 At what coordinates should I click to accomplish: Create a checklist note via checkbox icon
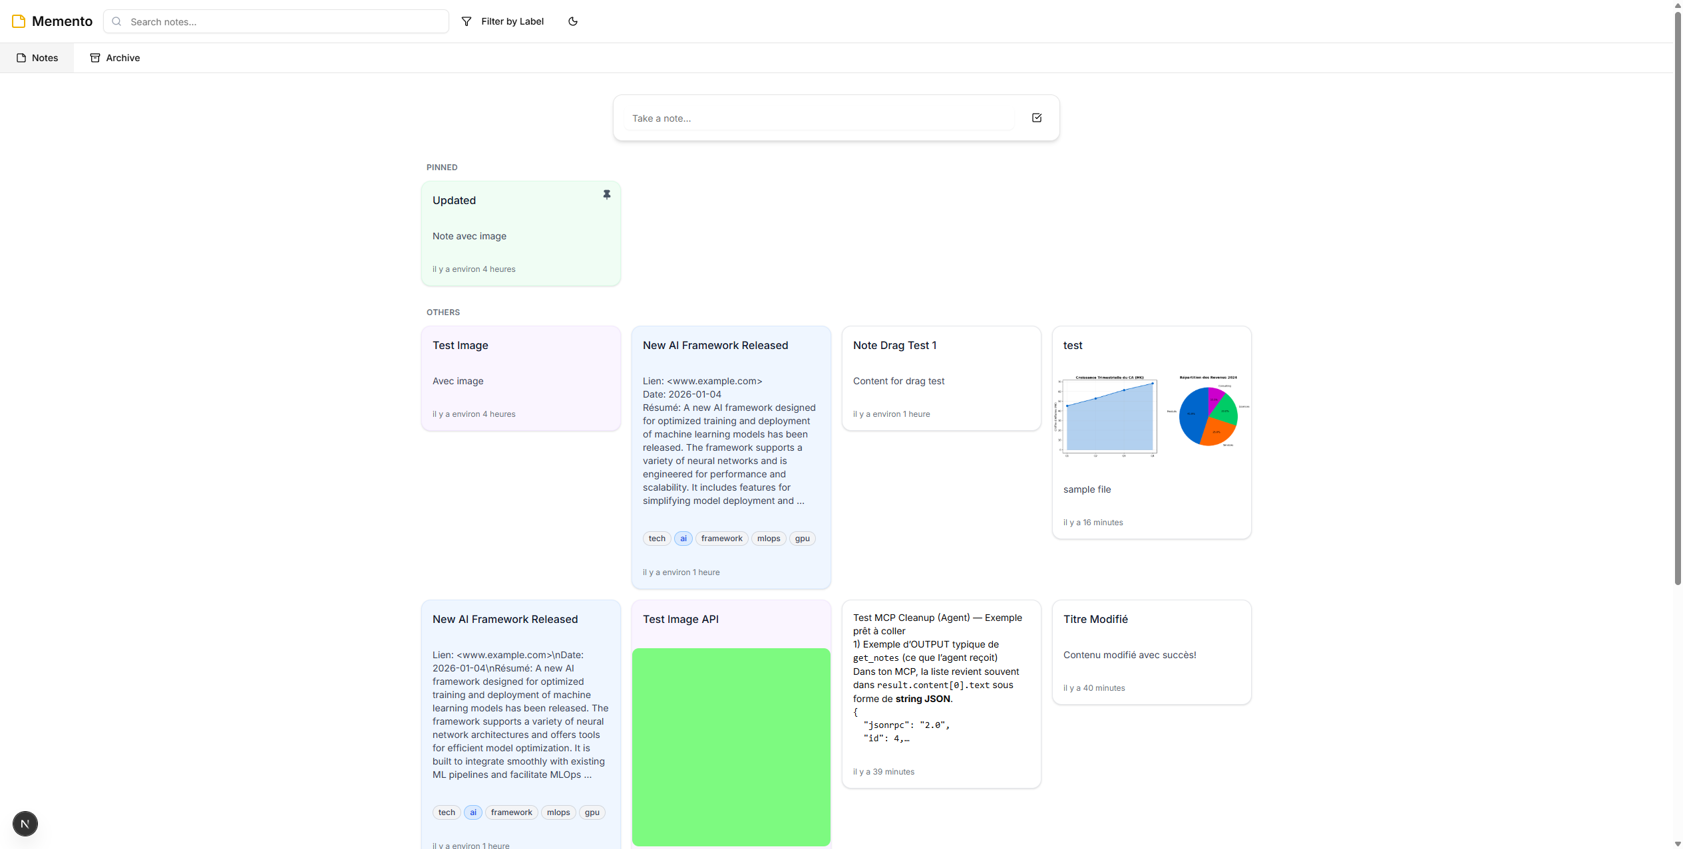[x=1036, y=118]
